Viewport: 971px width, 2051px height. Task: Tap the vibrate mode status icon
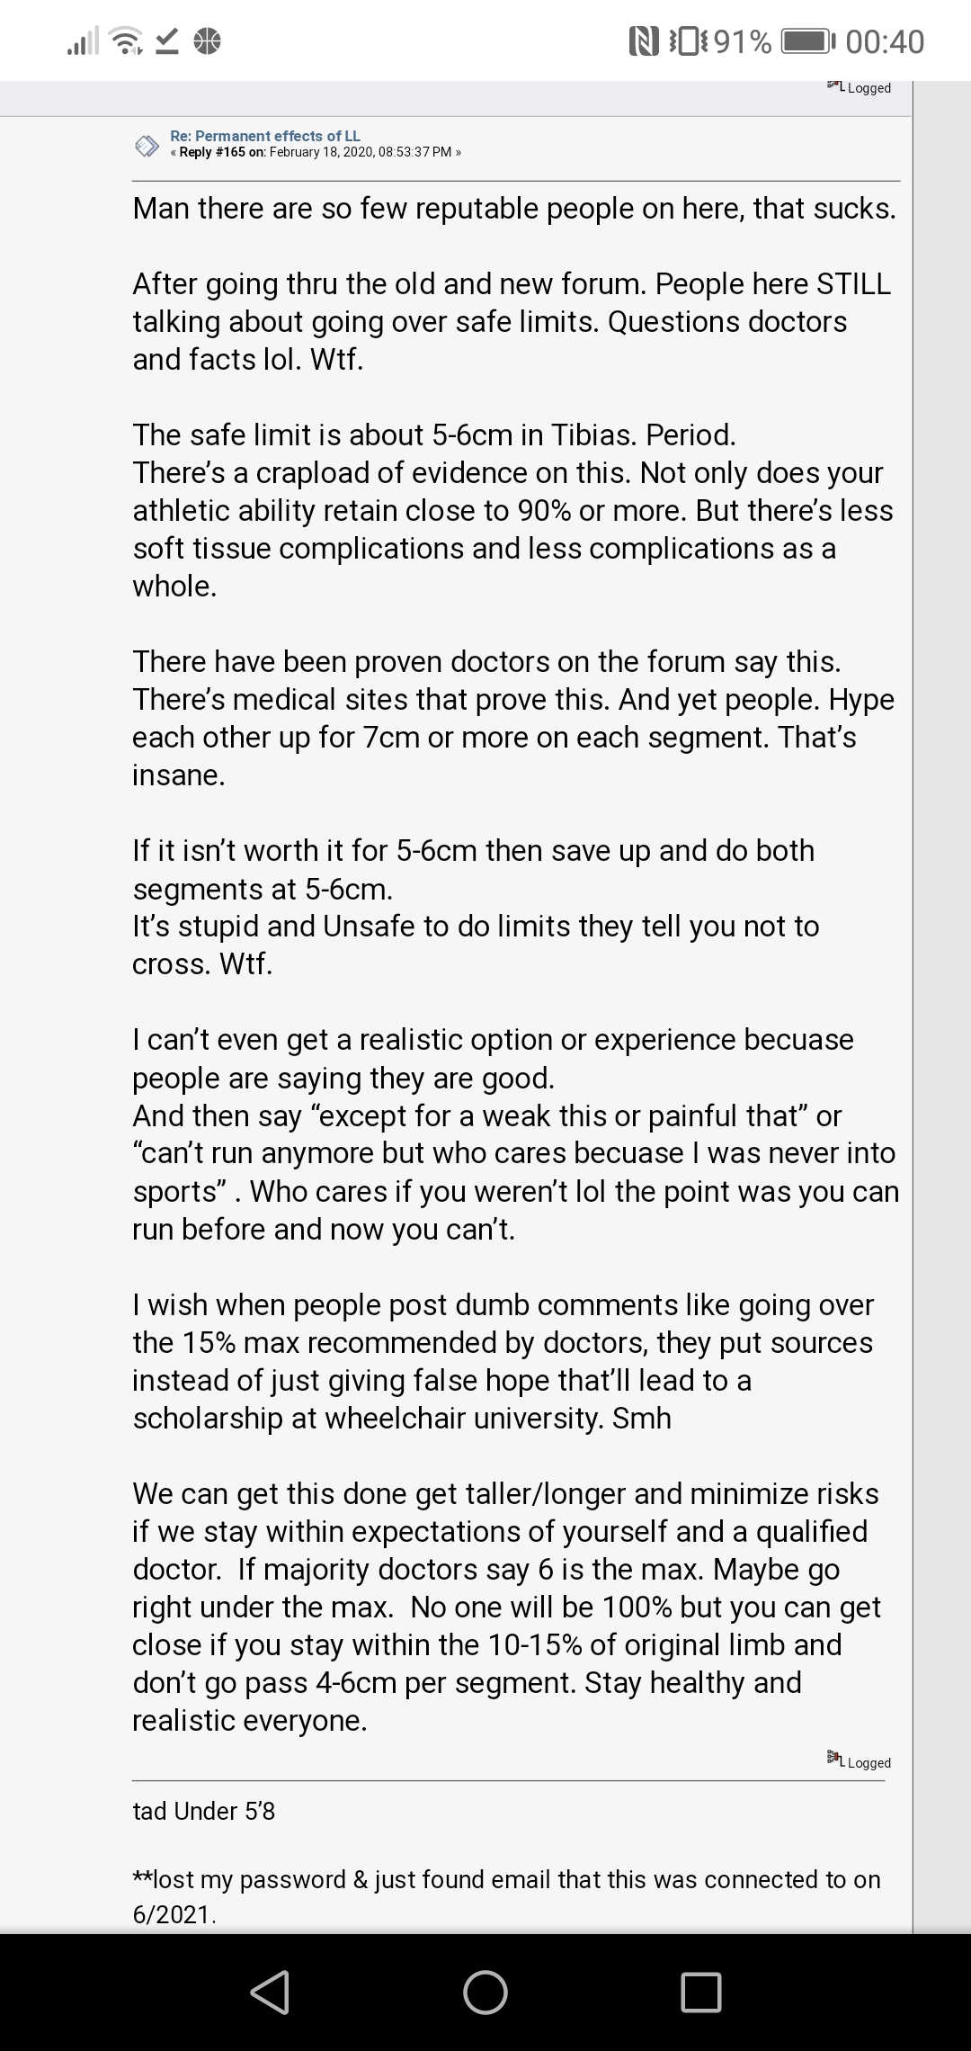point(682,41)
